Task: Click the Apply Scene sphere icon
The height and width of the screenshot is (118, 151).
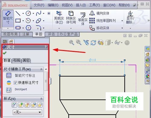Action: click(x=127, y=42)
